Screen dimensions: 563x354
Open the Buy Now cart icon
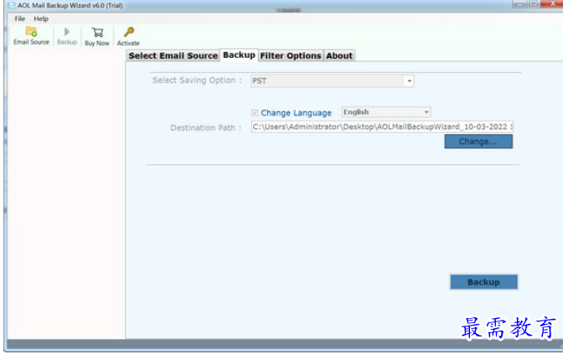click(97, 33)
